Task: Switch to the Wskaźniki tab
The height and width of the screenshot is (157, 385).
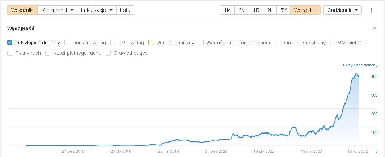Action: point(22,10)
